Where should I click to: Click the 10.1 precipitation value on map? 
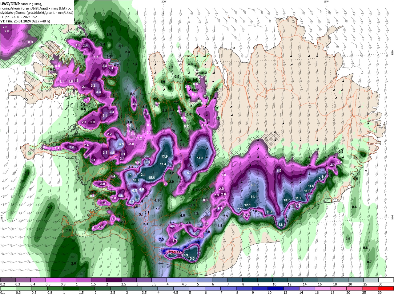[x=136, y=180]
